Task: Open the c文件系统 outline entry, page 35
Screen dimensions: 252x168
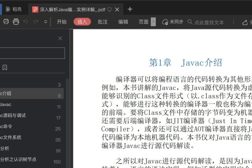Action: (32, 138)
